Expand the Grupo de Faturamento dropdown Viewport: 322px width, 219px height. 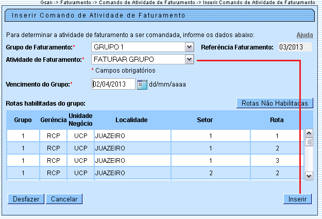189,47
